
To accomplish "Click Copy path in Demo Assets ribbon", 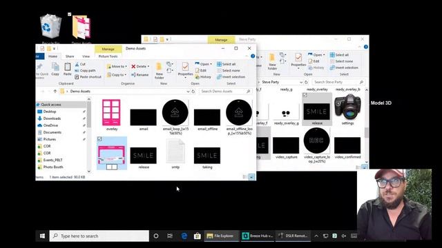I will 85,70.
